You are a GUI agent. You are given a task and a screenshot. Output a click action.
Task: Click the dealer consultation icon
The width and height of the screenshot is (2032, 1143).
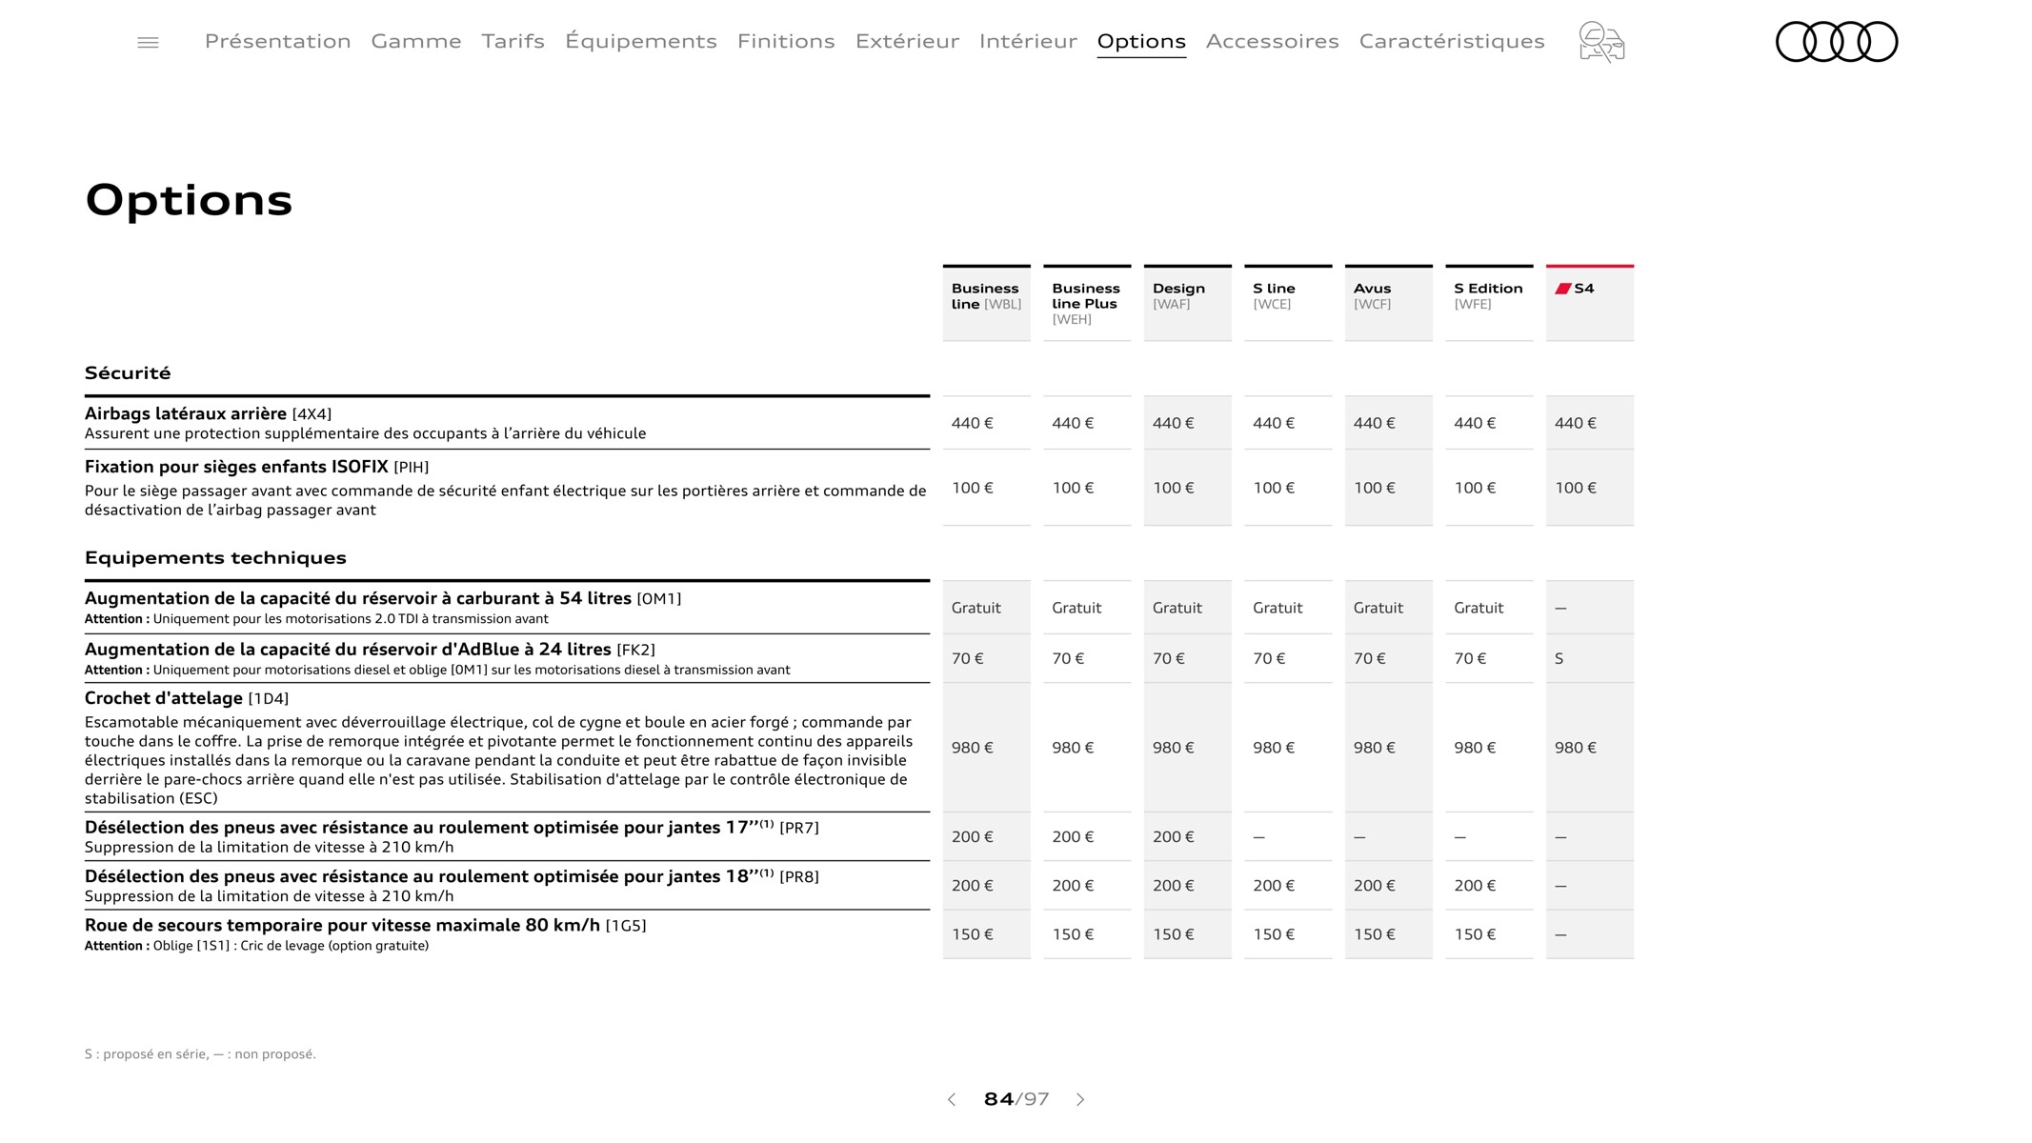(x=1601, y=42)
